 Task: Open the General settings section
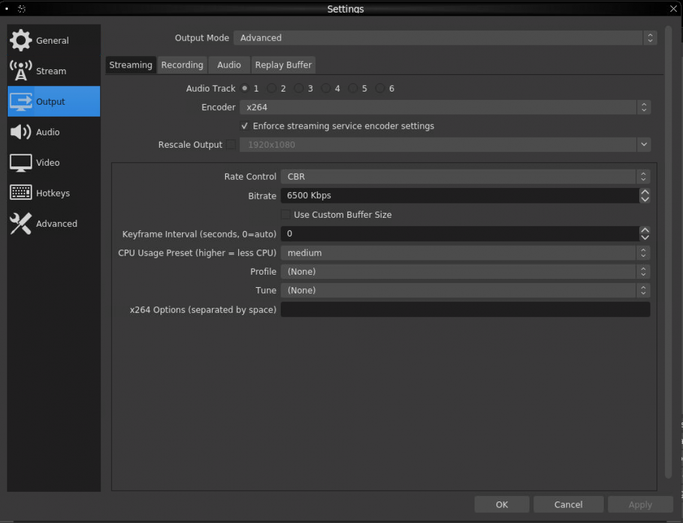(52, 40)
